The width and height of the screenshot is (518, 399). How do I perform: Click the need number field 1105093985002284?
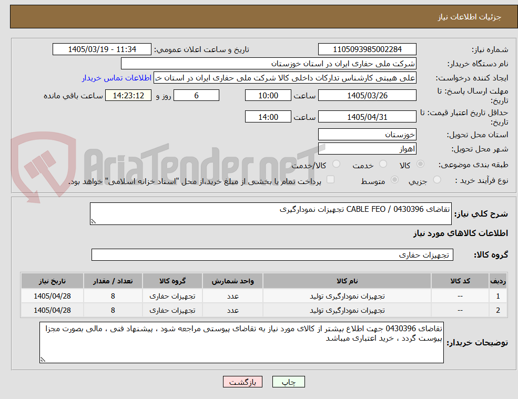click(367, 49)
